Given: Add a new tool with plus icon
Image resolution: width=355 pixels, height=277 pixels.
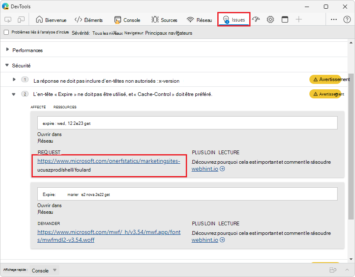Looking at the screenshot, I should tap(299, 19).
